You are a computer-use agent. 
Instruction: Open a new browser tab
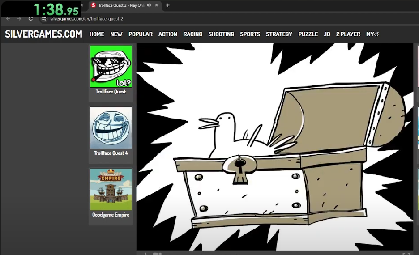tap(168, 5)
